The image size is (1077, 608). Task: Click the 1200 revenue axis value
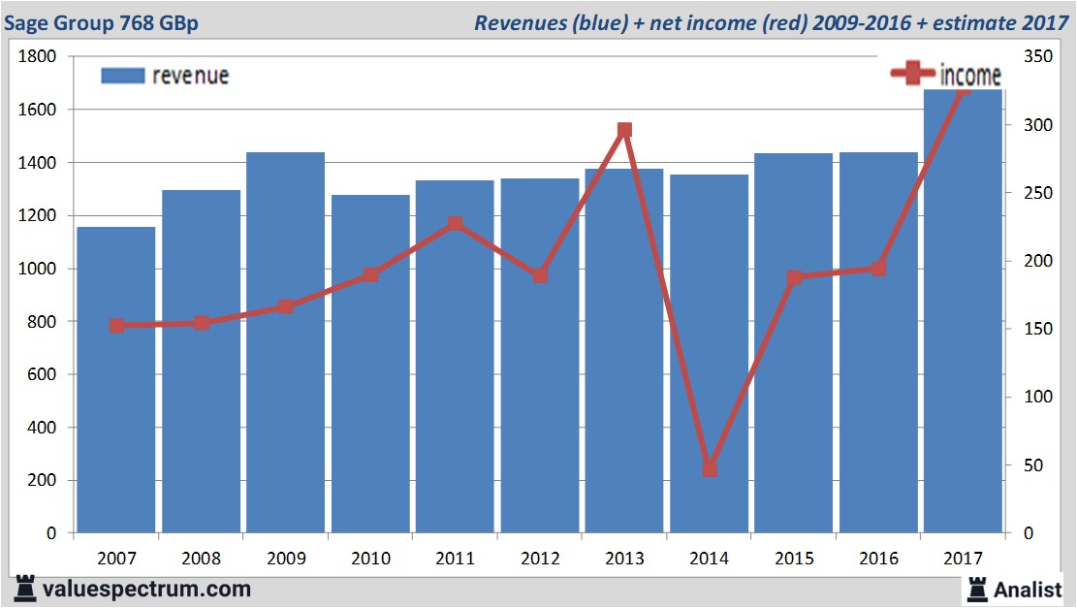point(37,215)
